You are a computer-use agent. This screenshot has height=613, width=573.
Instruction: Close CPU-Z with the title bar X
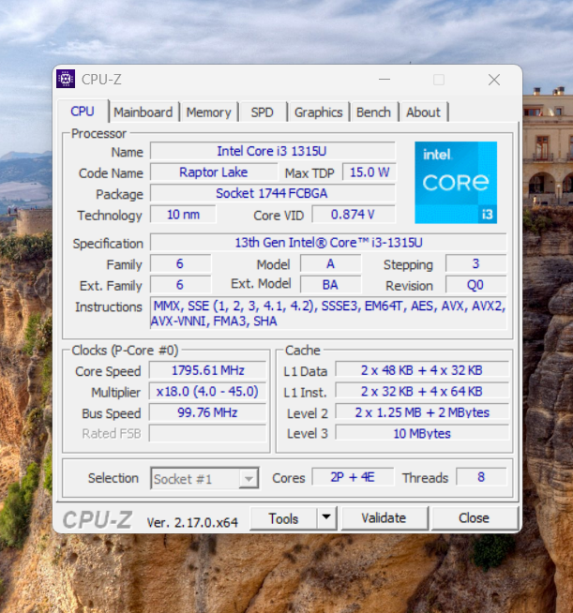494,80
